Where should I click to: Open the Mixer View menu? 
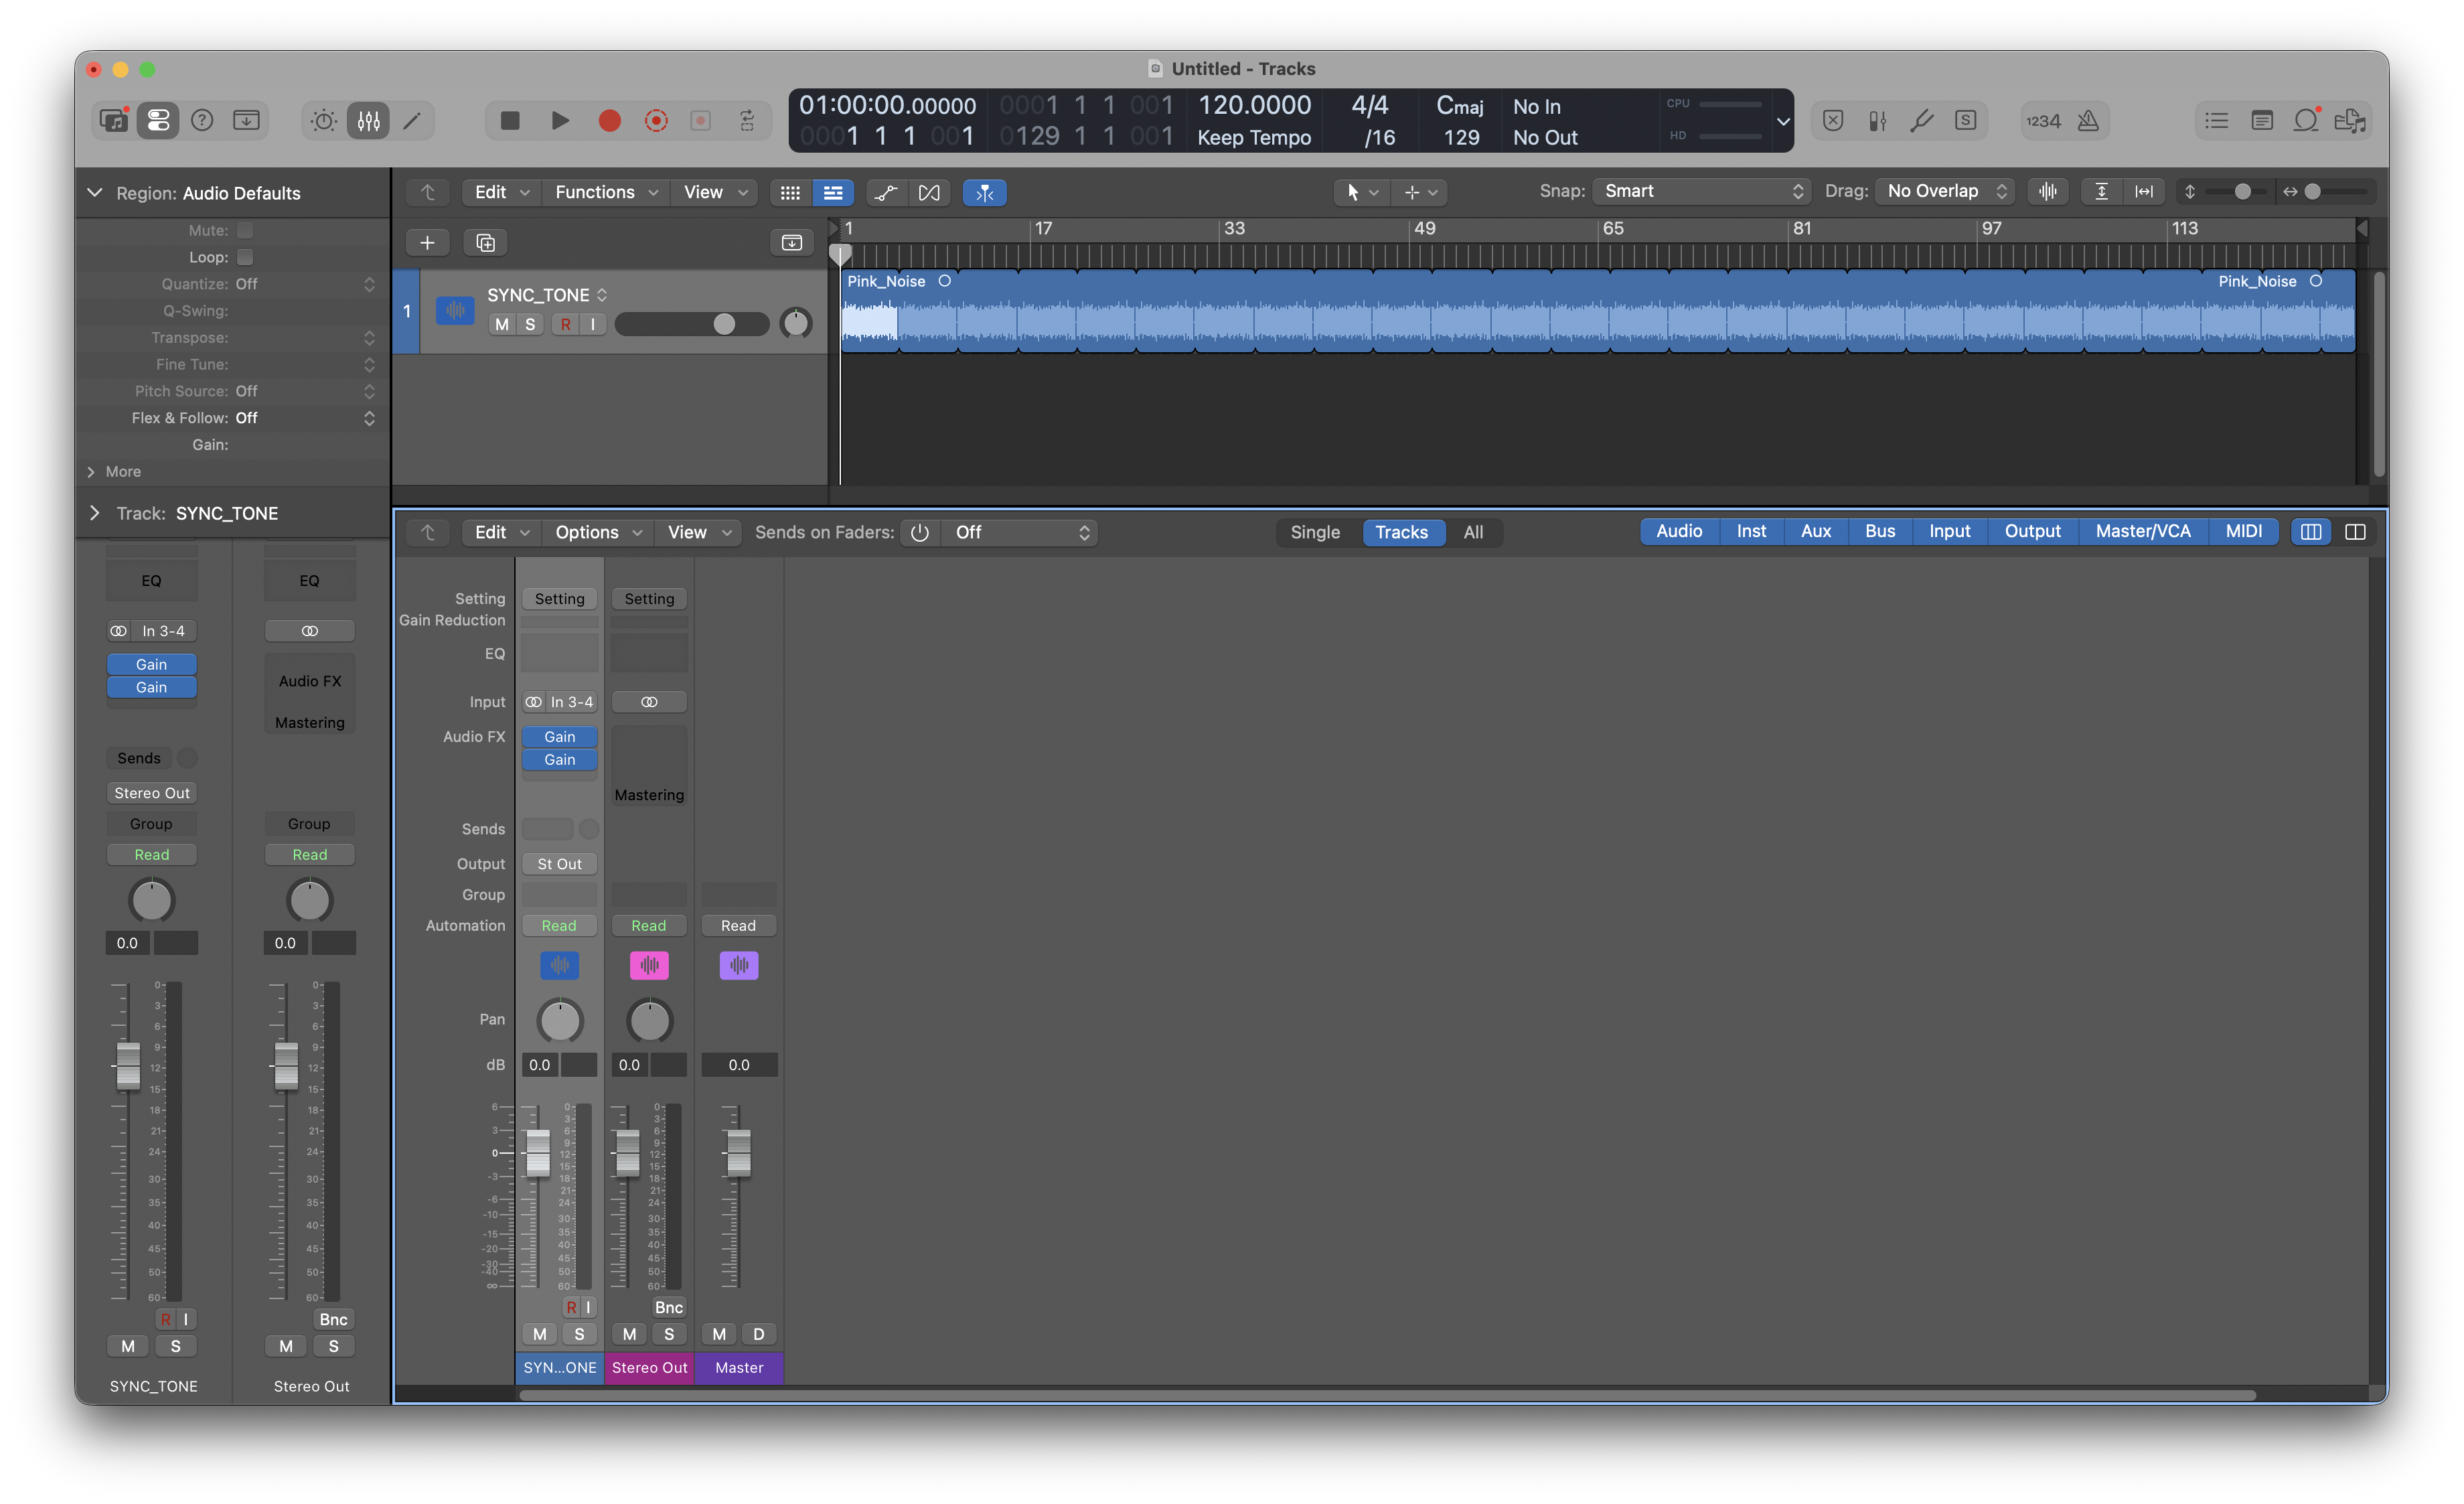[698, 532]
